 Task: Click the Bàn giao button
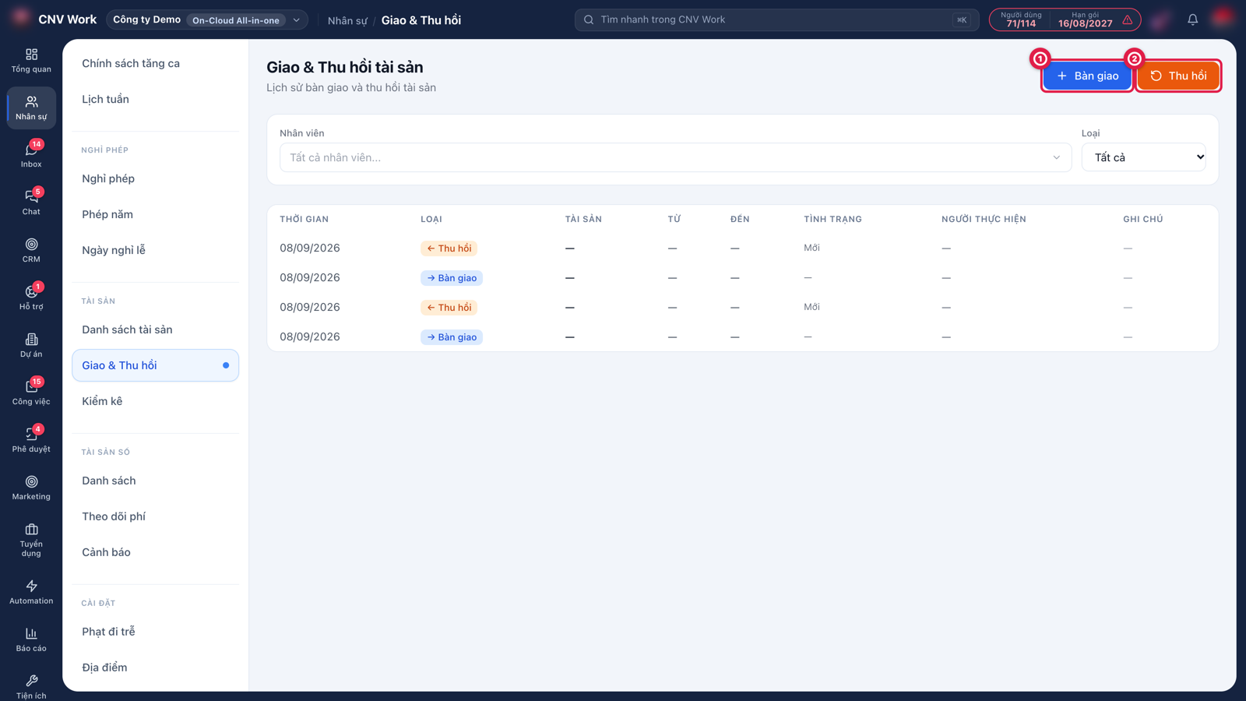(x=1087, y=76)
